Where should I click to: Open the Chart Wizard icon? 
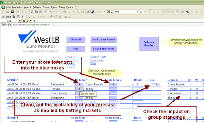click(88, 12)
